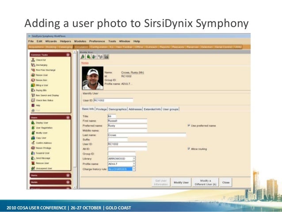The height and width of the screenshot is (212, 282).
Task: Switch to the Reports toolbar
Action: click(164, 47)
